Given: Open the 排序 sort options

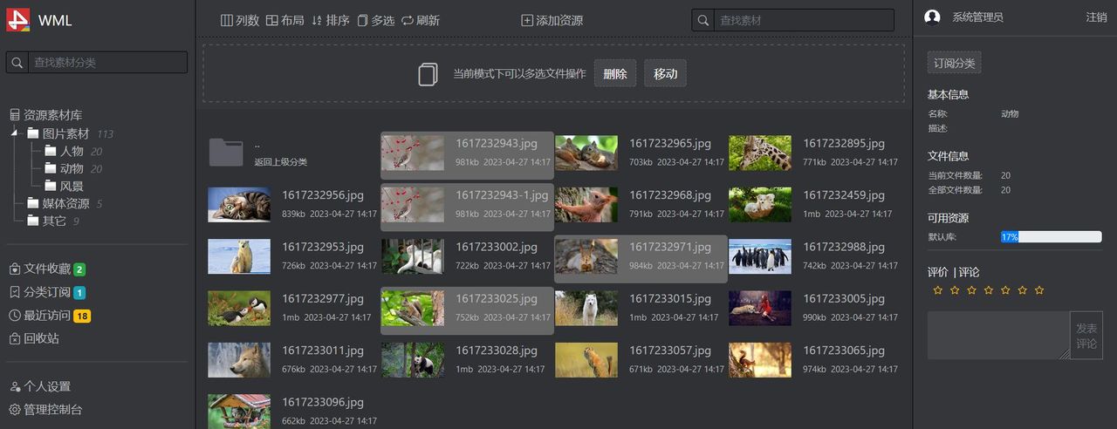Looking at the screenshot, I should coord(330,20).
